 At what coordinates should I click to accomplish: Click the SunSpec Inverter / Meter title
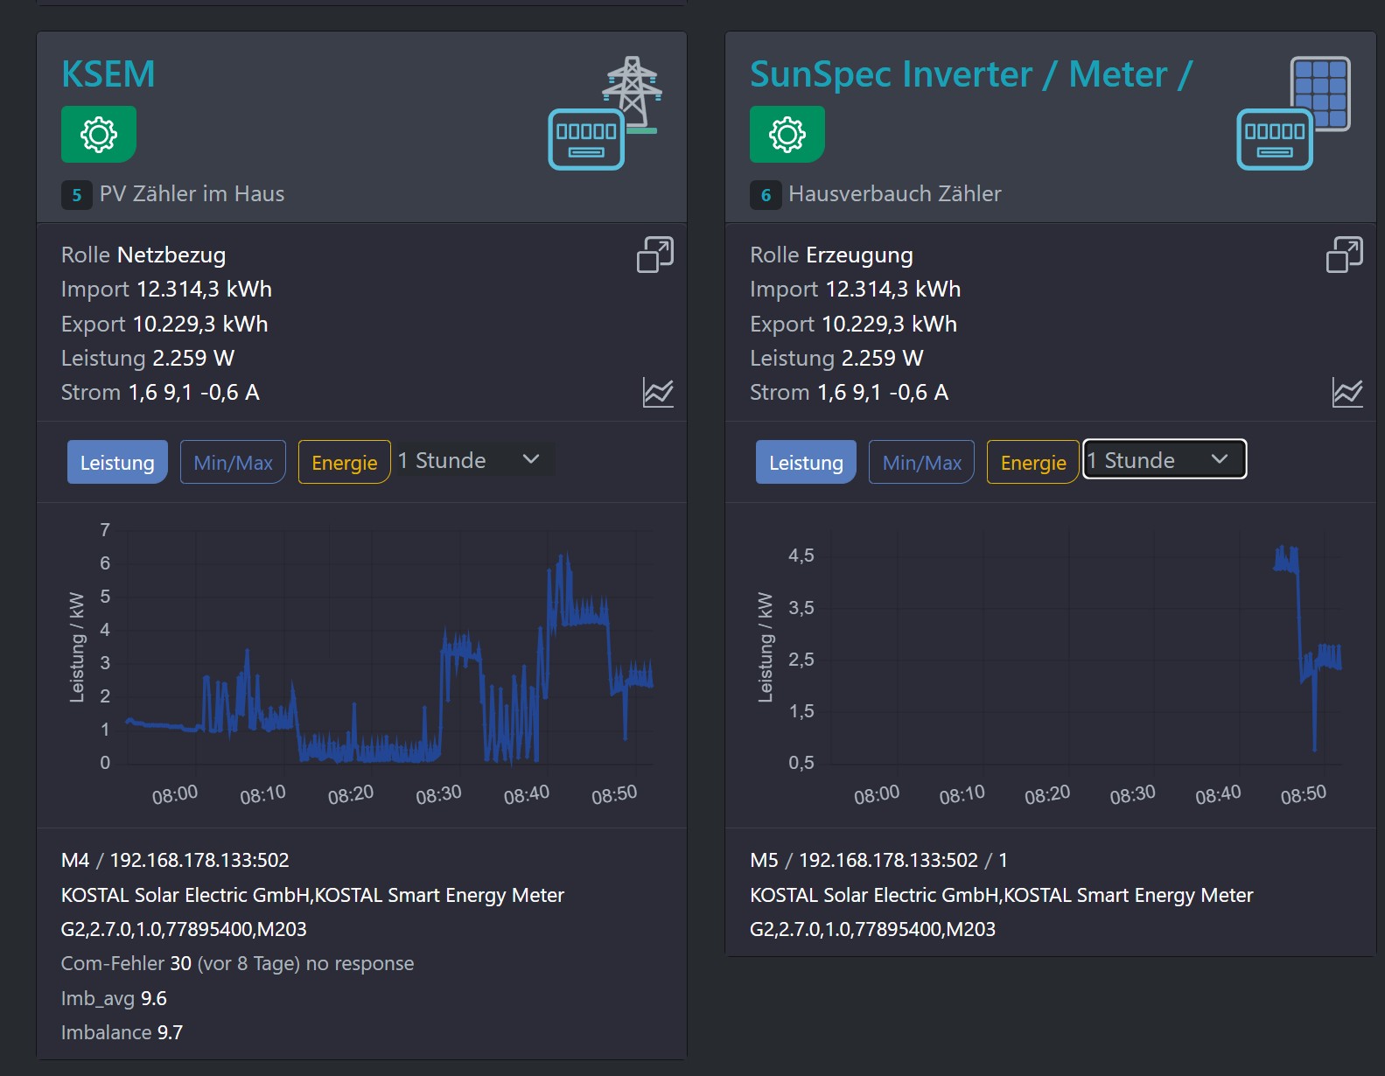[970, 74]
